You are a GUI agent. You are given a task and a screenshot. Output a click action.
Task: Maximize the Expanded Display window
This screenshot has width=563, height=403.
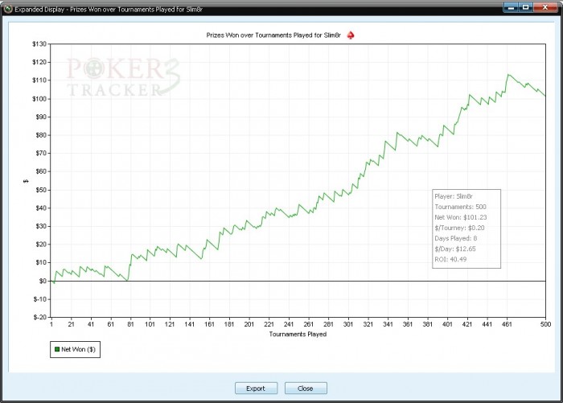coord(525,7)
